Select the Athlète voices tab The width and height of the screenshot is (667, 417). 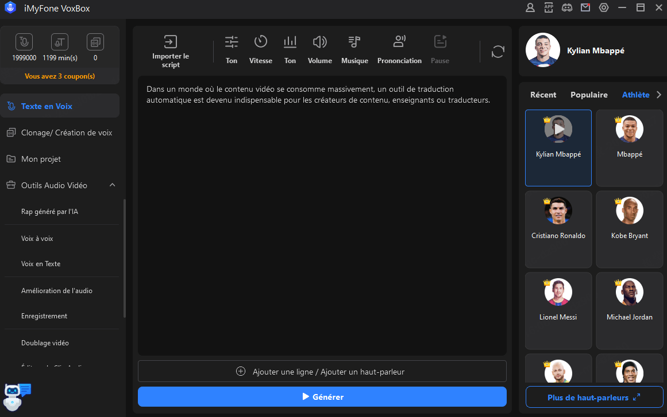635,95
